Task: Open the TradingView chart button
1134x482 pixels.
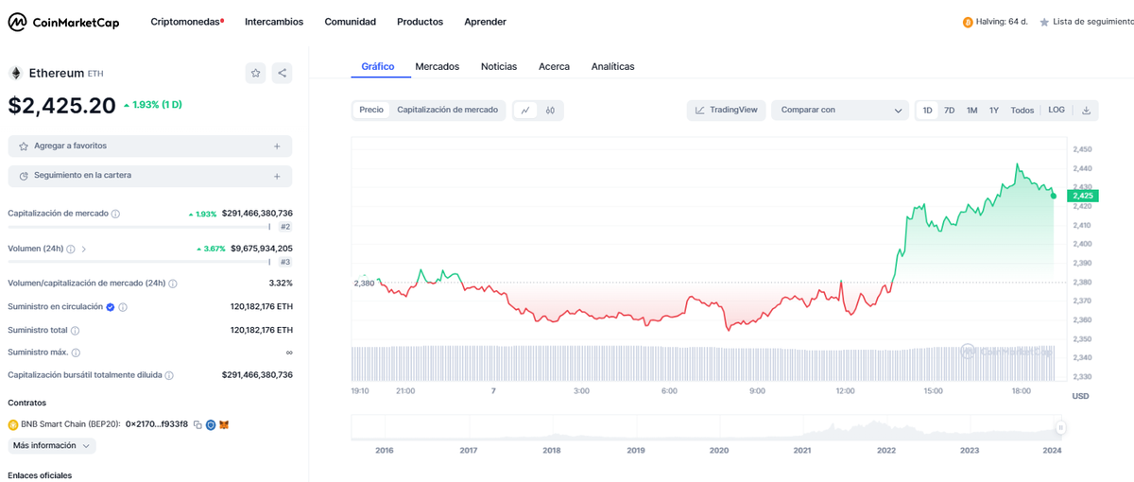Action: 726,111
